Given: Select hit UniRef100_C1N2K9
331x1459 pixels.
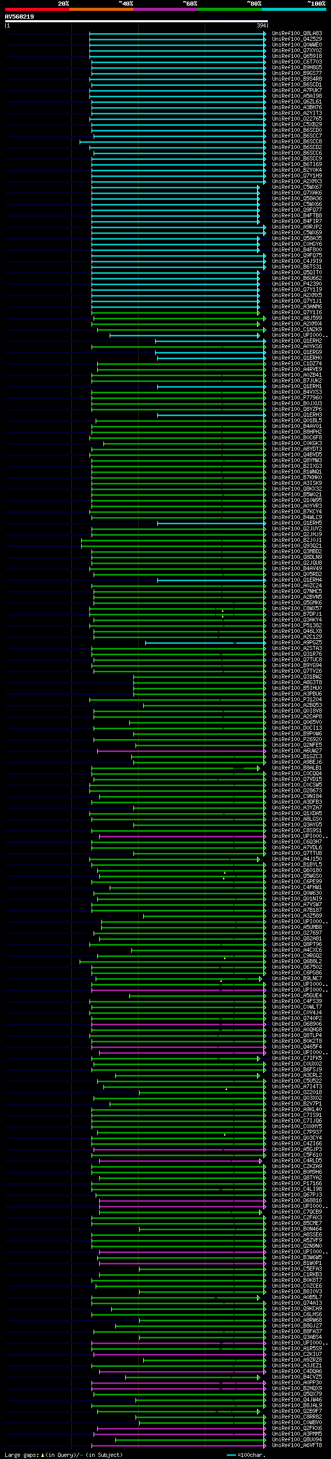Looking at the screenshot, I should tap(297, 330).
